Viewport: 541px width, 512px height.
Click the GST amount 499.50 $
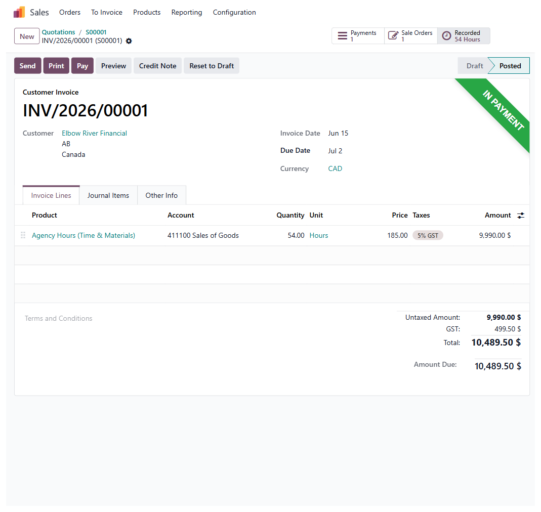pos(508,329)
